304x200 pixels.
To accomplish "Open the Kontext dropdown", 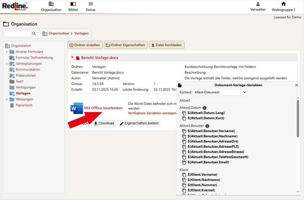I will pyautogui.click(x=220, y=92).
